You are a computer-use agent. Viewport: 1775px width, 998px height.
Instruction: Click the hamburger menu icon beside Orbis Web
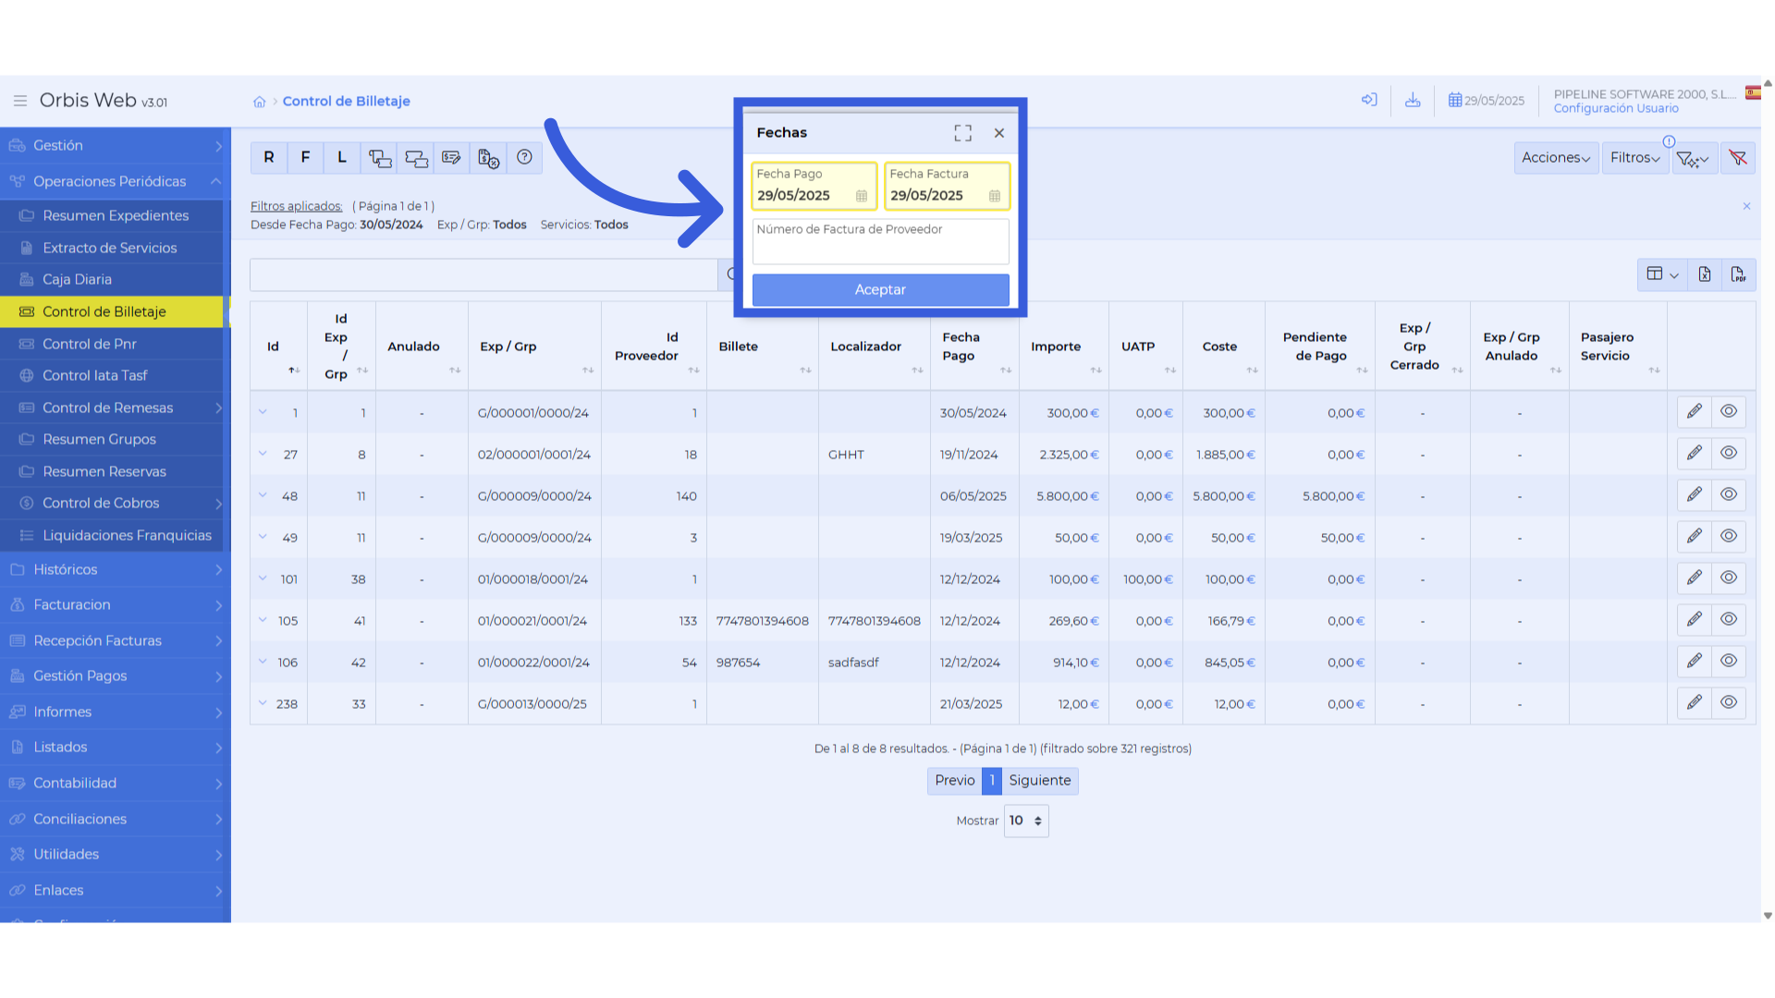pos(19,101)
